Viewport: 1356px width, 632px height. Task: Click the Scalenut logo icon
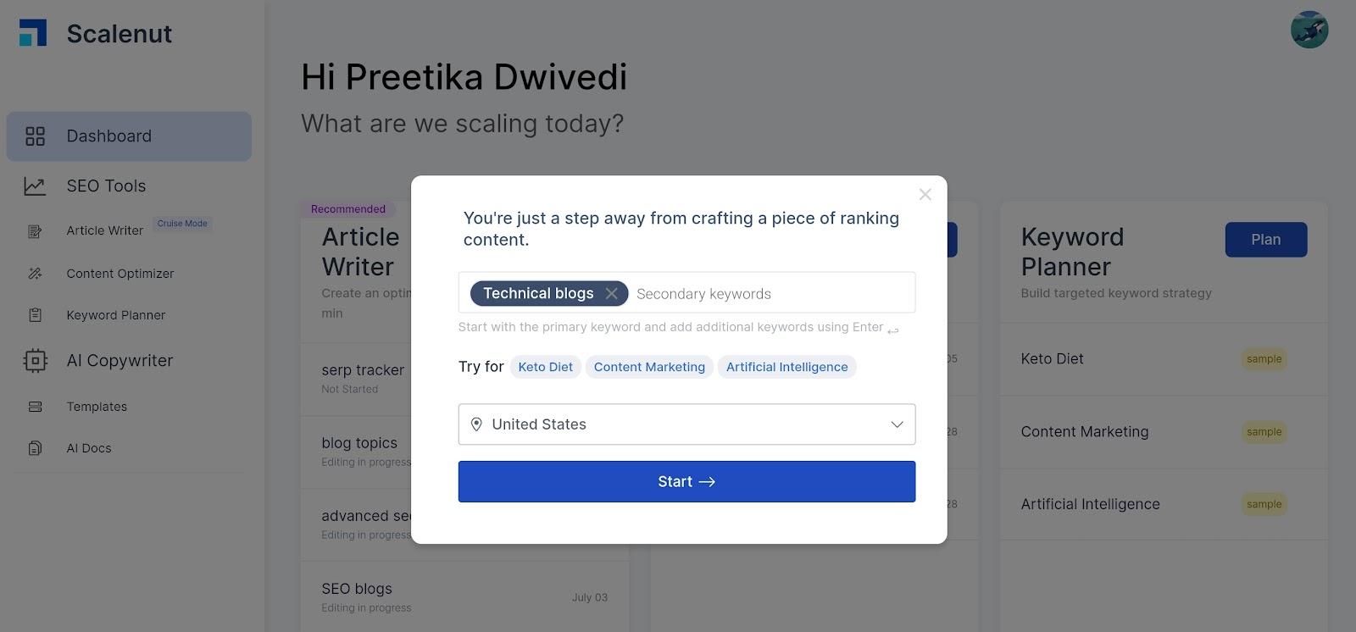coord(33,33)
